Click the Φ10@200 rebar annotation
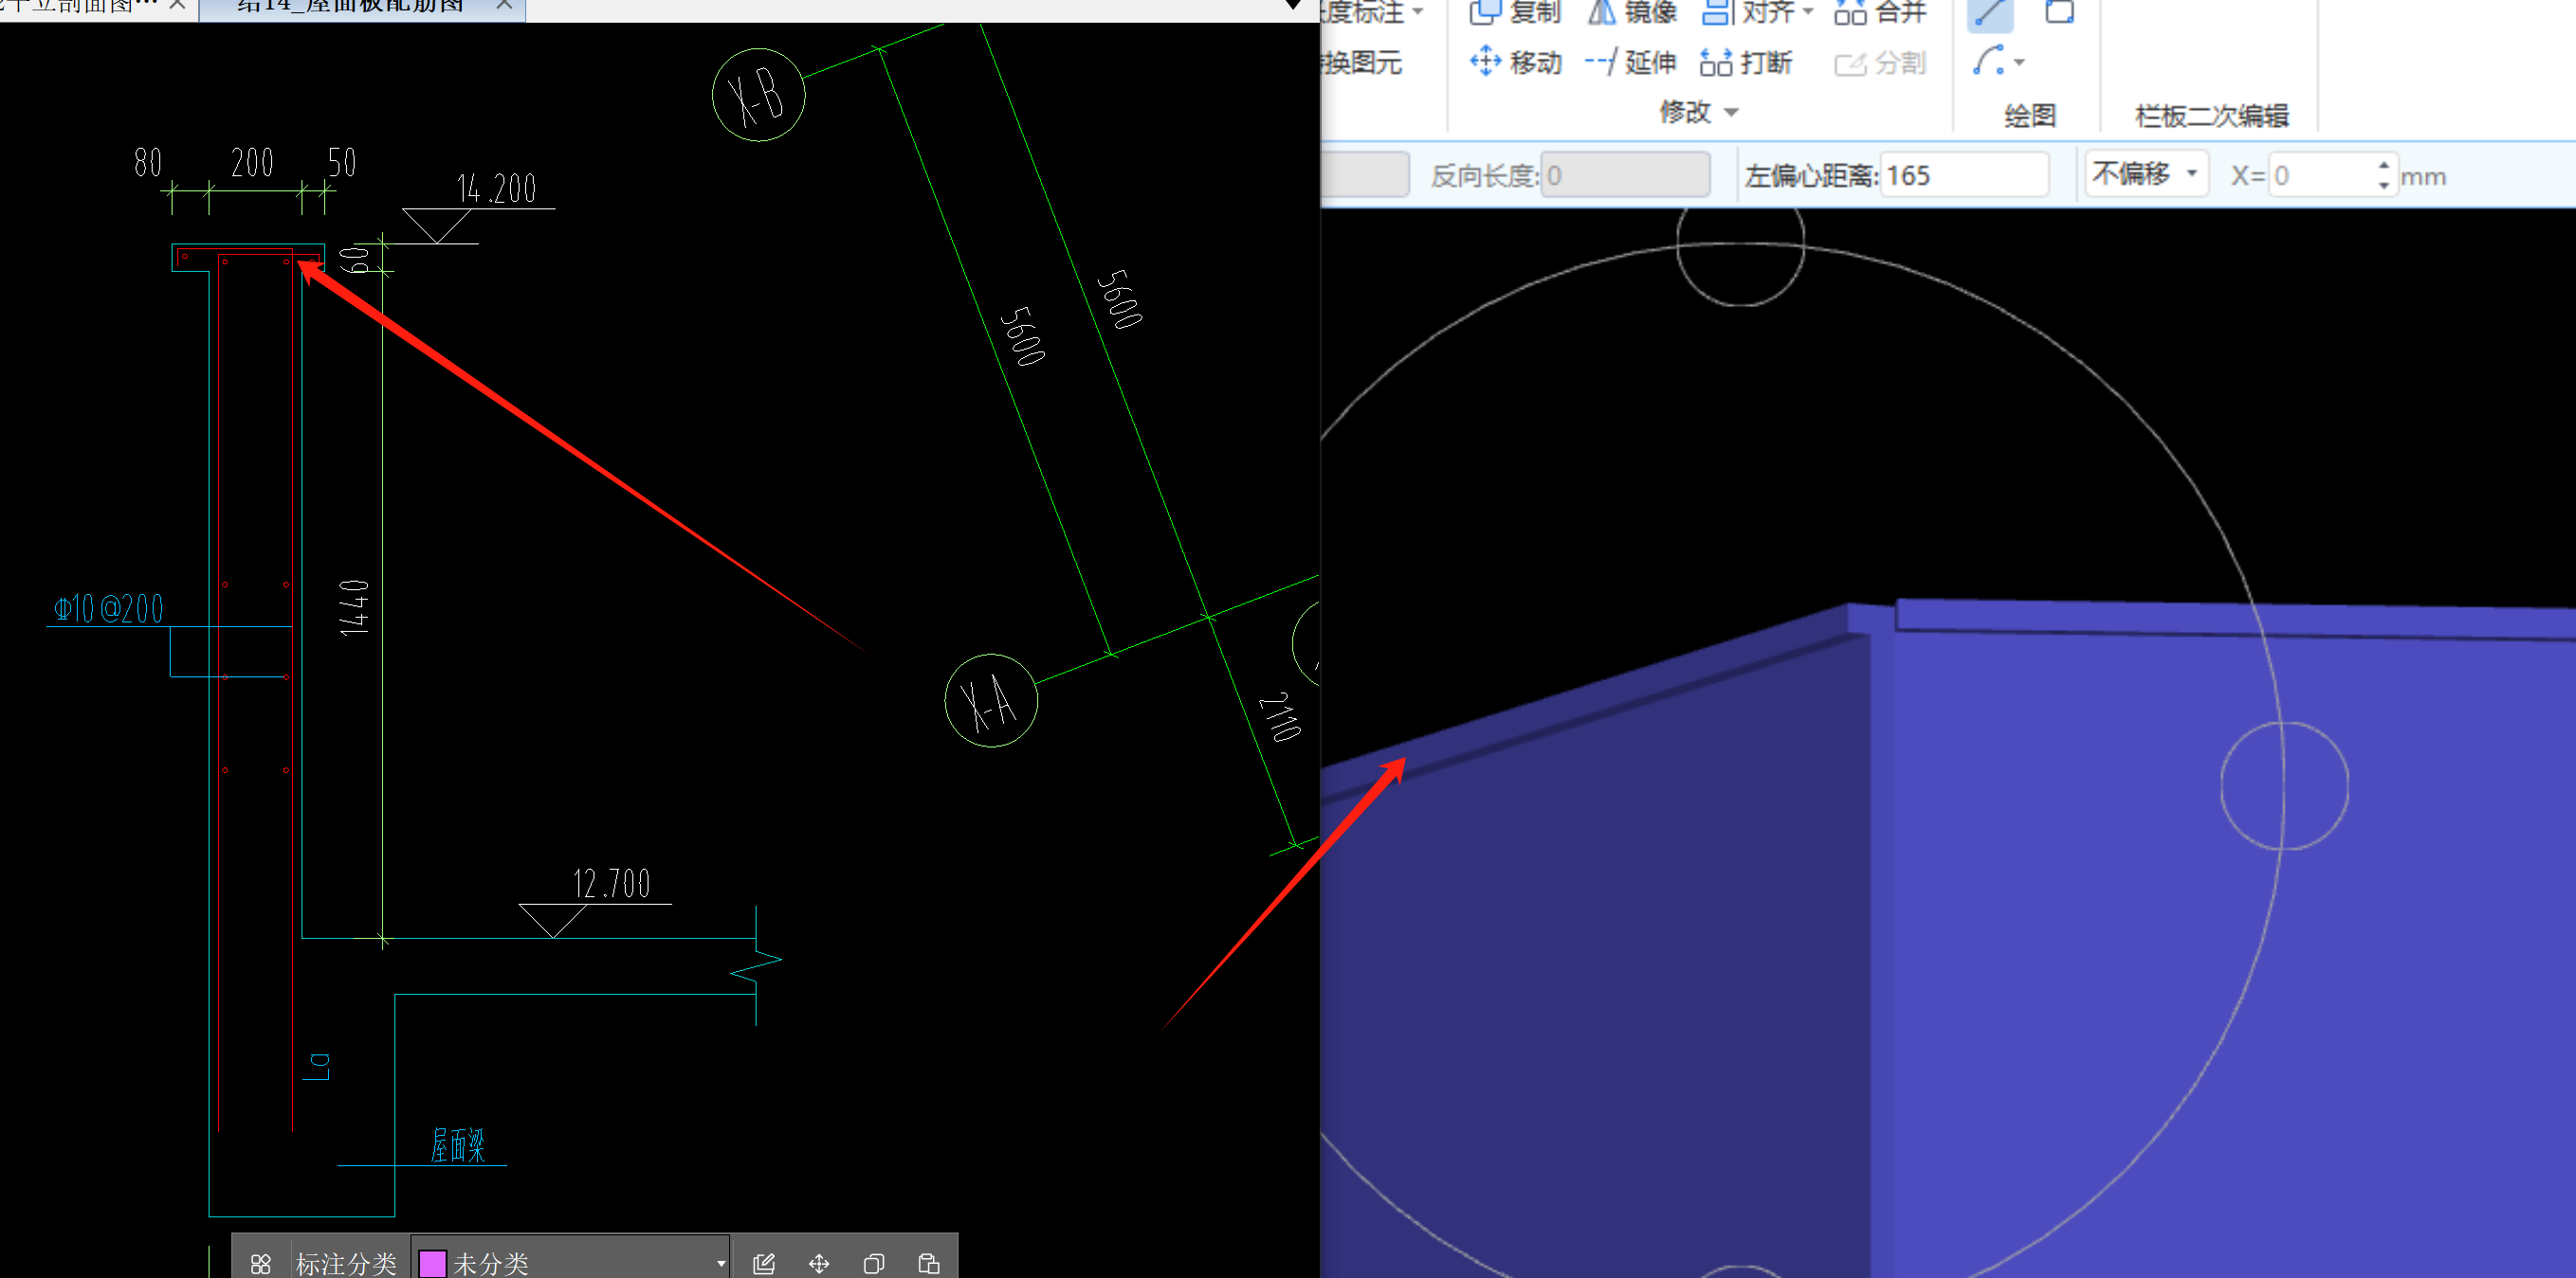2576x1278 pixels. (108, 607)
